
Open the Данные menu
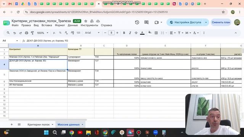(73, 25)
